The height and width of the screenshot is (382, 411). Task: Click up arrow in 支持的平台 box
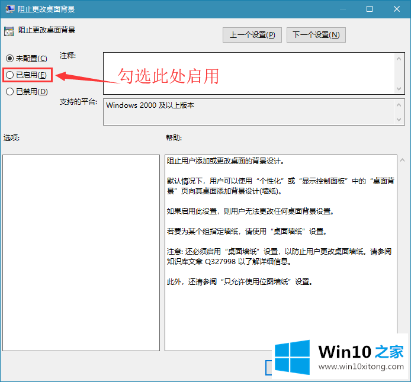(x=399, y=105)
